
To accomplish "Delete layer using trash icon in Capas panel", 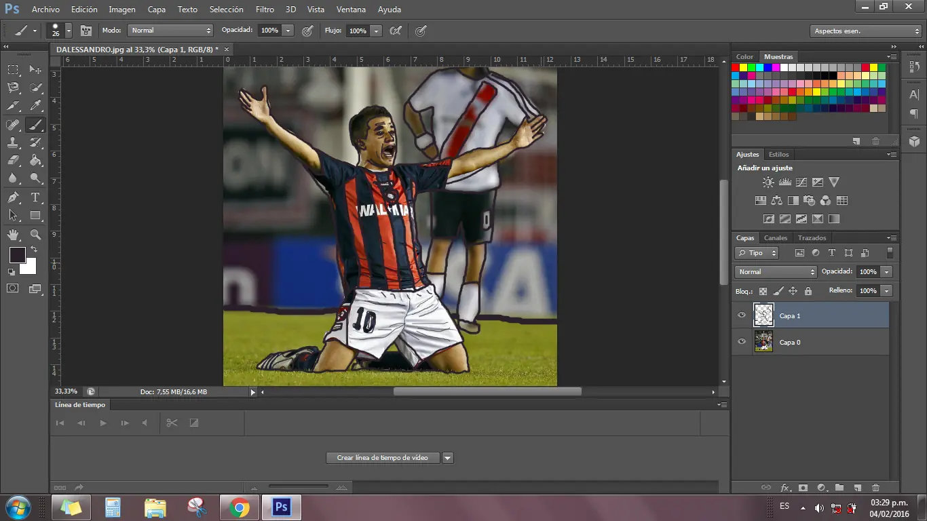I will click(x=875, y=488).
